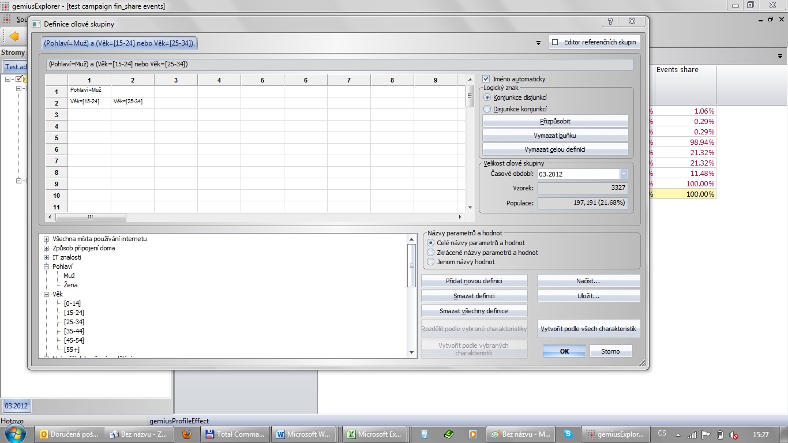Open Firefox from the taskbar
788x443 pixels.
tap(186, 434)
